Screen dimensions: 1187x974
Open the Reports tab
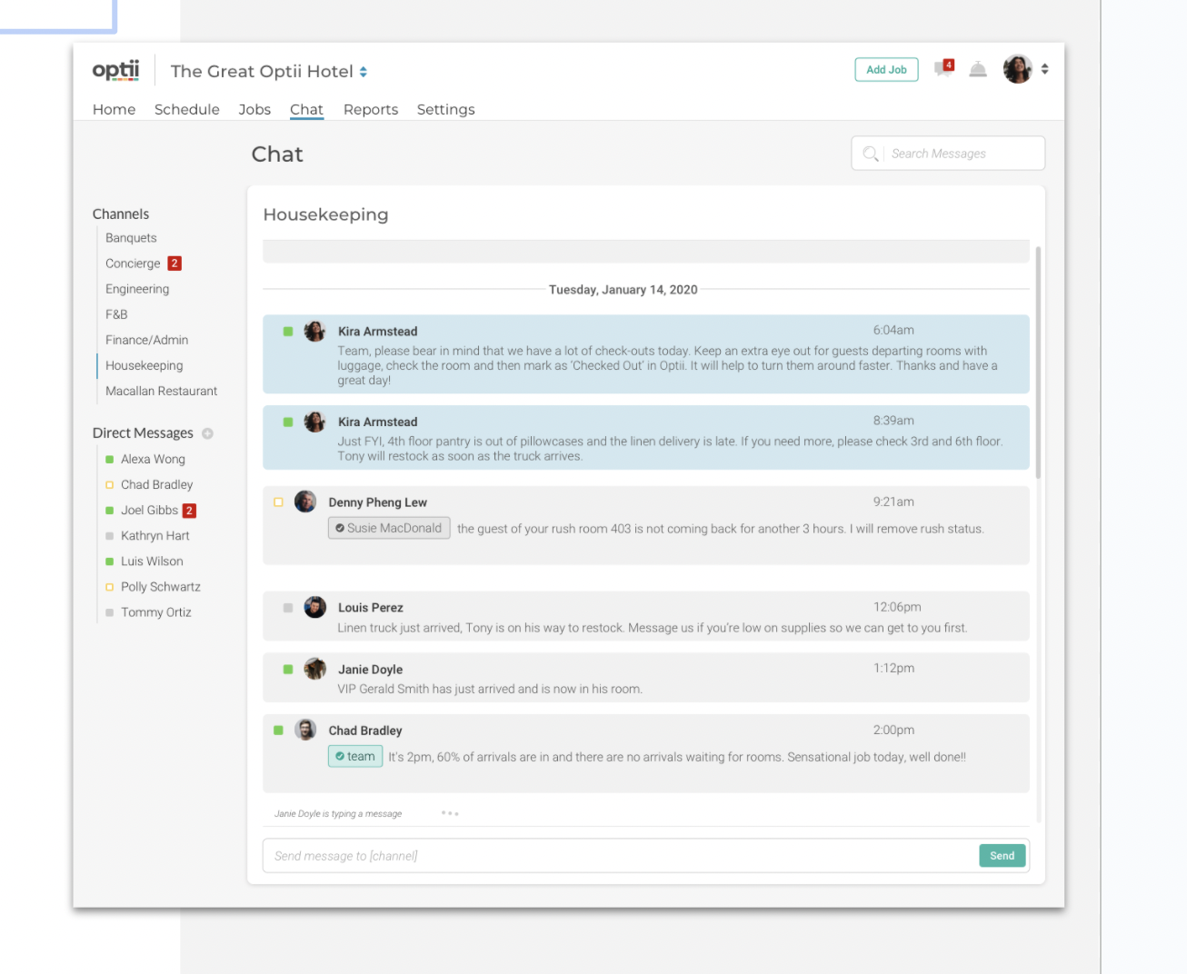[371, 109]
